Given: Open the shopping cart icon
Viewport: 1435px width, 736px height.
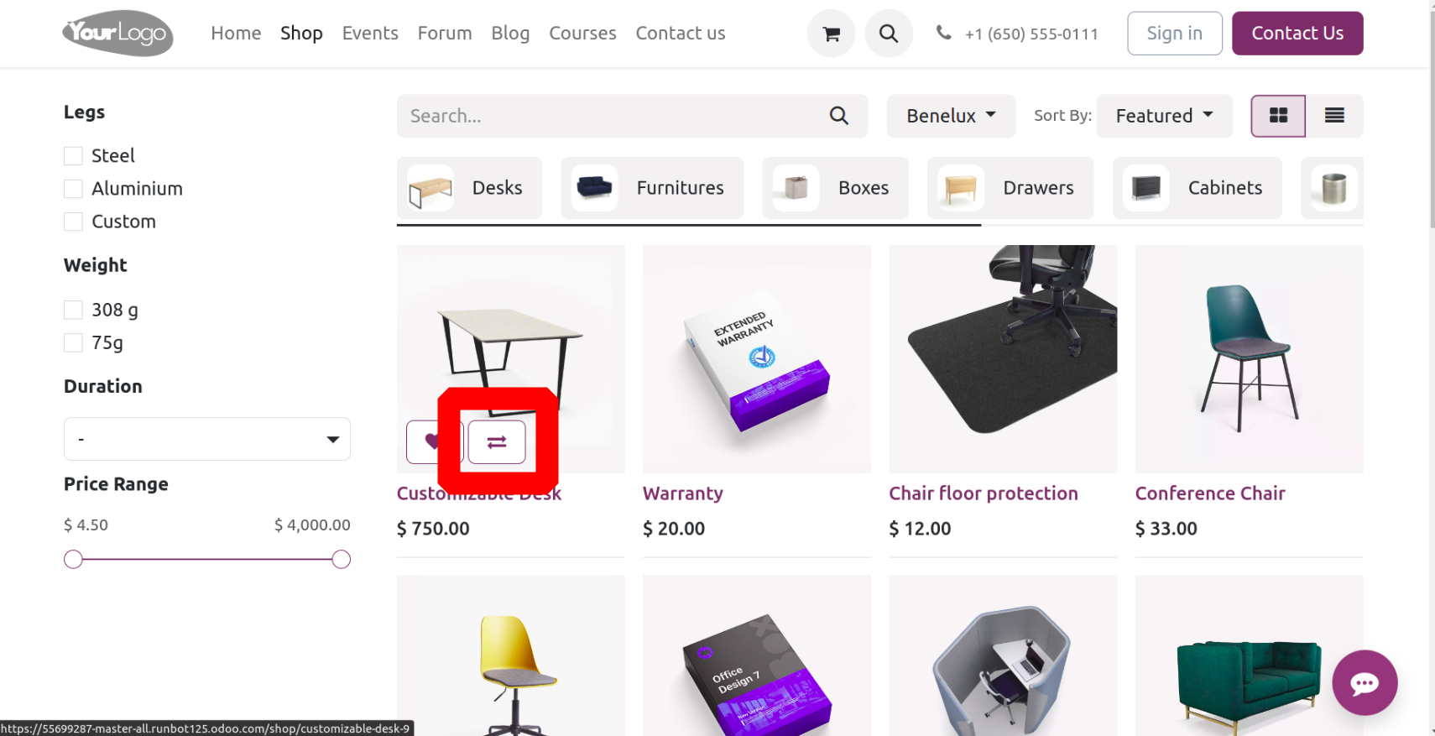Looking at the screenshot, I should tap(831, 34).
